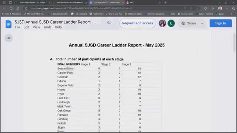Click the Lindbergh row name

63,102
